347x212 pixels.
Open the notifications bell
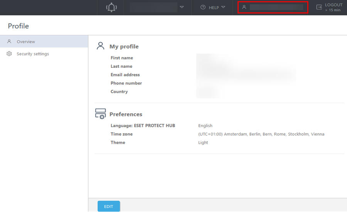[x=111, y=7]
